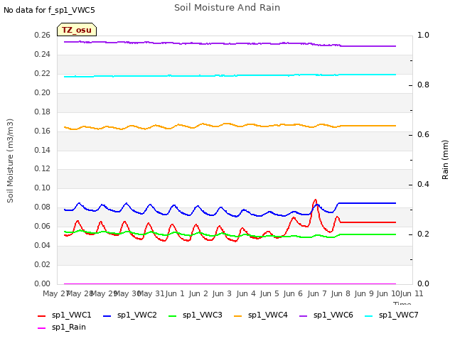
Task: Click the 0.16 left axis tick label
Action: 43,131
